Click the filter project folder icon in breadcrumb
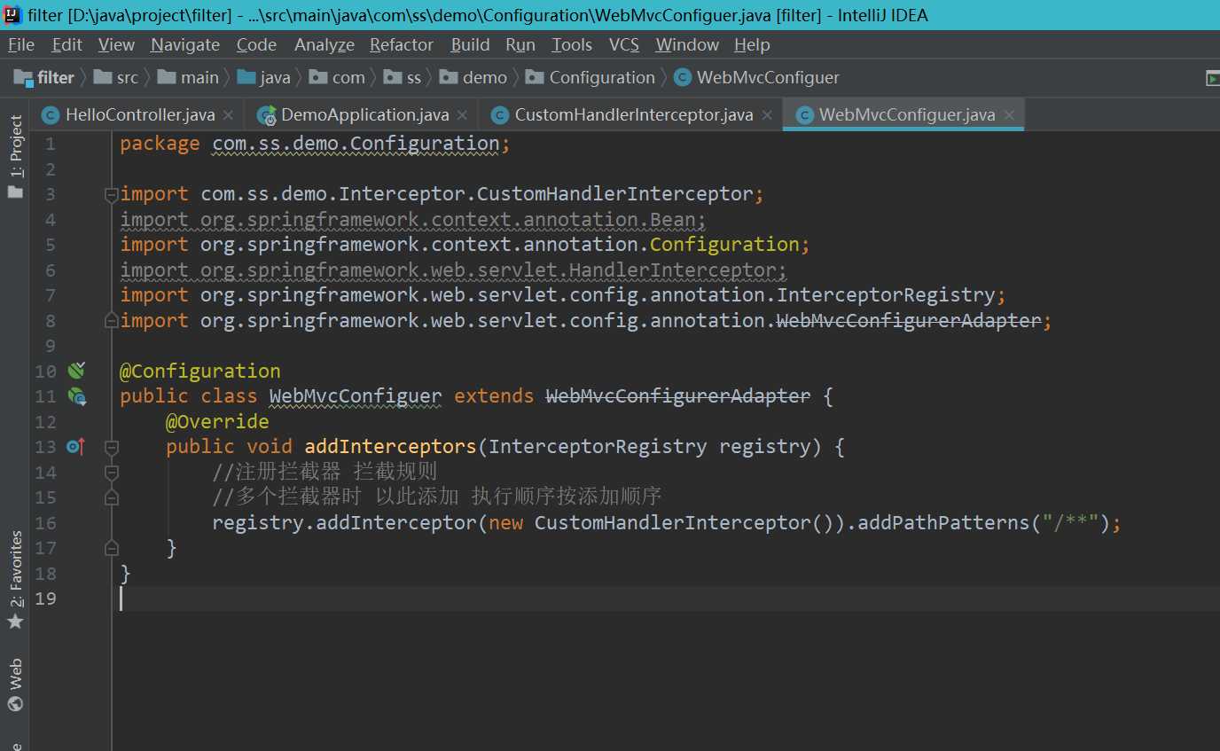Viewport: 1220px width, 751px height. (23, 77)
